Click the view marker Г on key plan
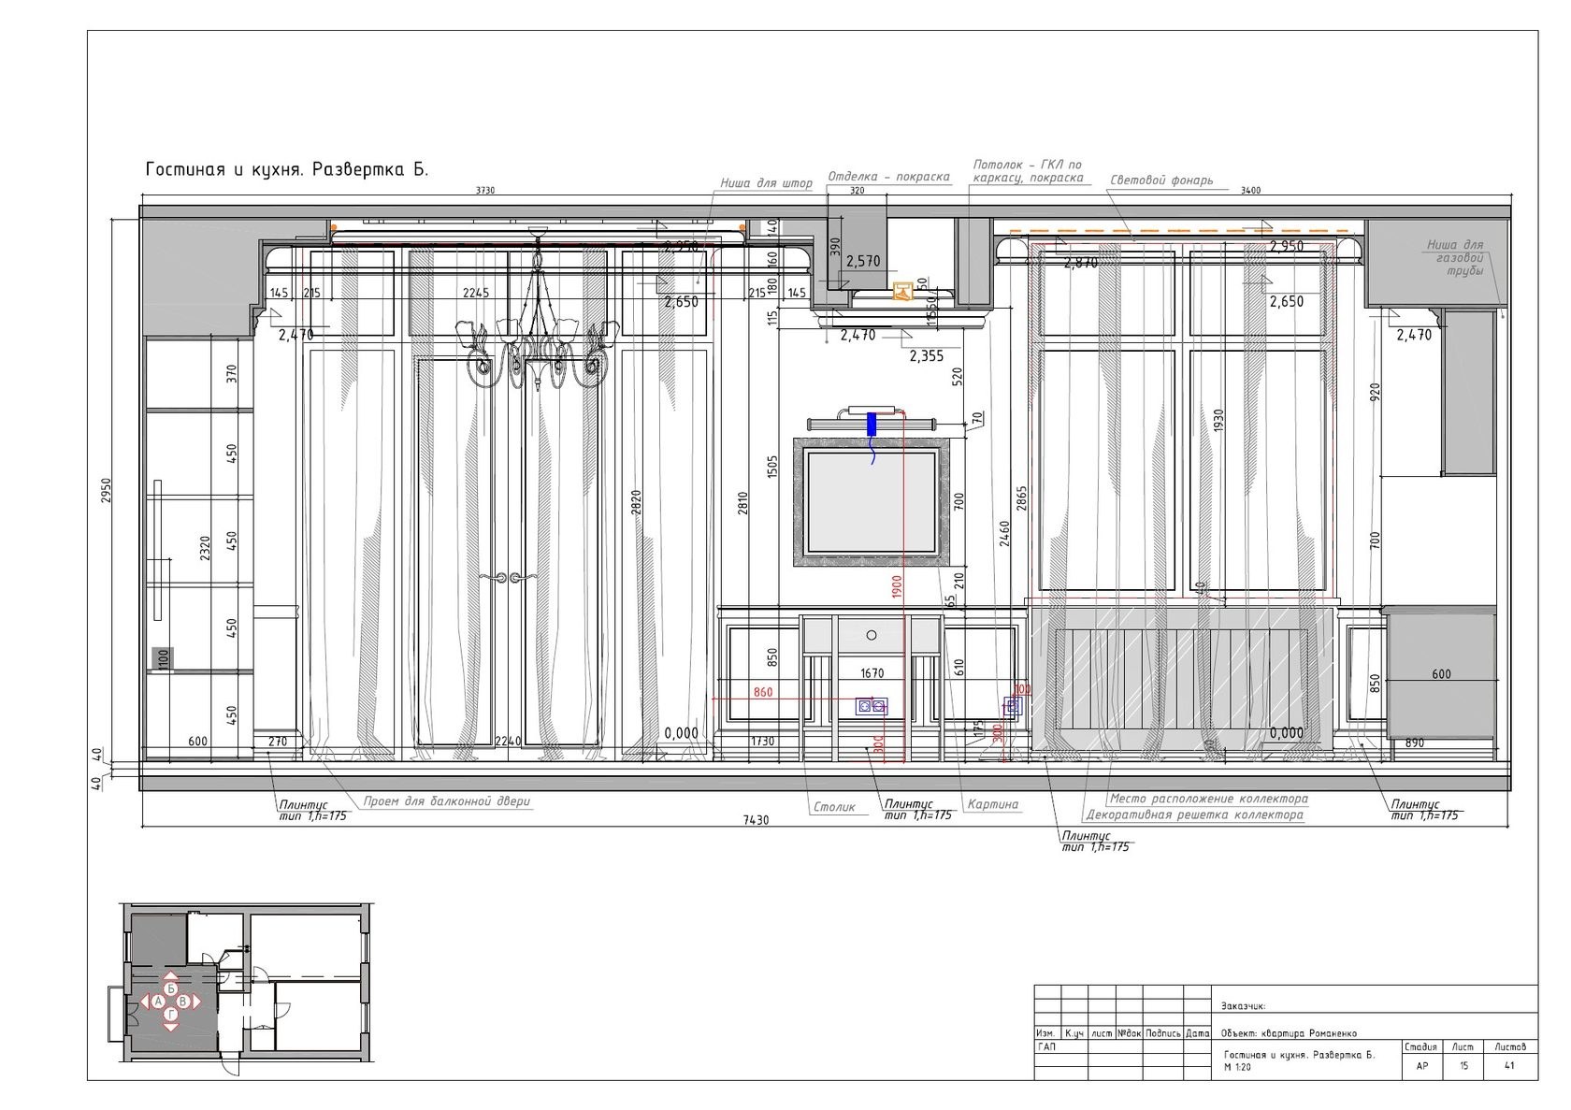The width and height of the screenshot is (1571, 1110). 171,1014
